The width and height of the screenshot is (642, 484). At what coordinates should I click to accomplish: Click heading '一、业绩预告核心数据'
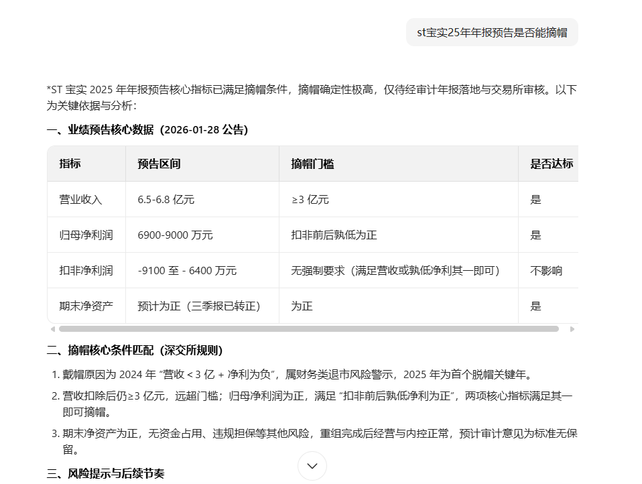(x=147, y=130)
